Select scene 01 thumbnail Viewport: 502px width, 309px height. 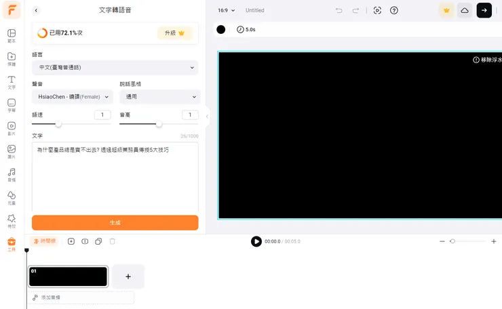coord(69,276)
